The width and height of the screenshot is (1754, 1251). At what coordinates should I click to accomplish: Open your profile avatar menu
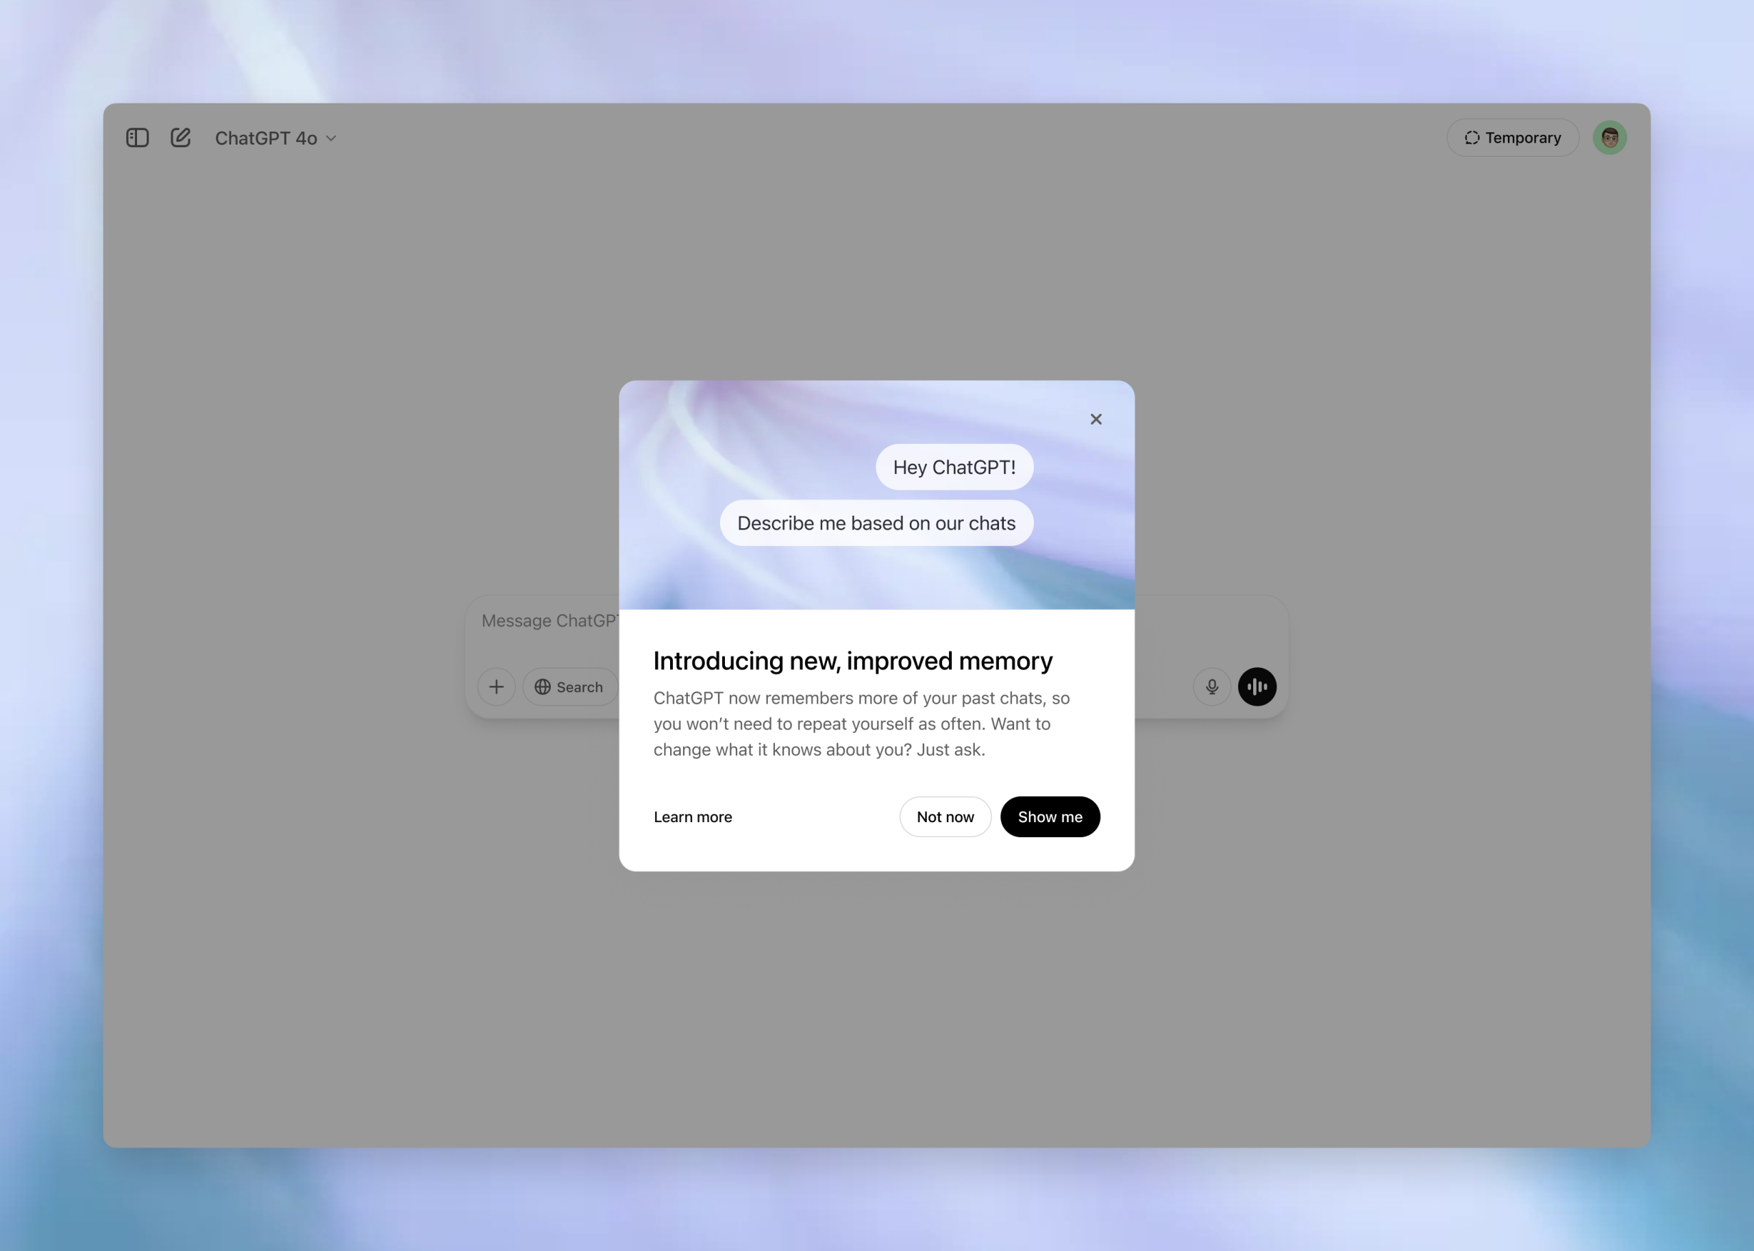coord(1609,137)
